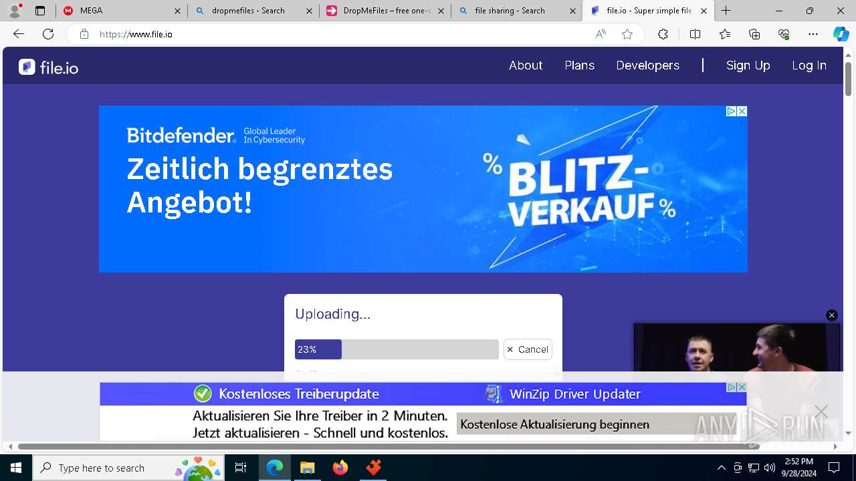This screenshot has height=481, width=856.
Task: Open the clock and date flyout
Action: coord(798,468)
